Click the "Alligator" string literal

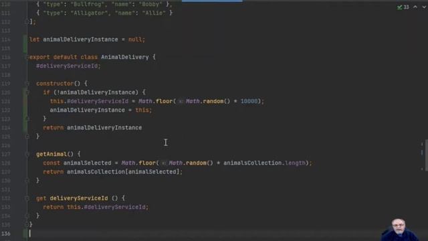point(89,13)
